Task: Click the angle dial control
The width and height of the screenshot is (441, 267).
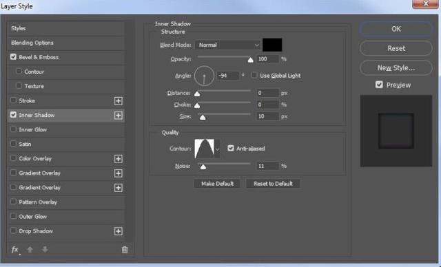Action: (x=204, y=76)
